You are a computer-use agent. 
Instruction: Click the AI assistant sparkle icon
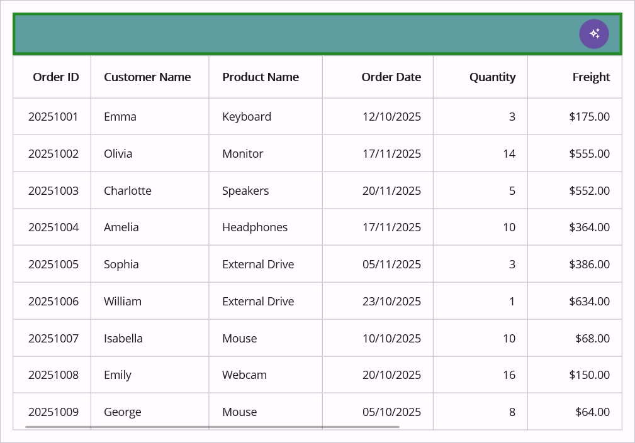point(593,34)
